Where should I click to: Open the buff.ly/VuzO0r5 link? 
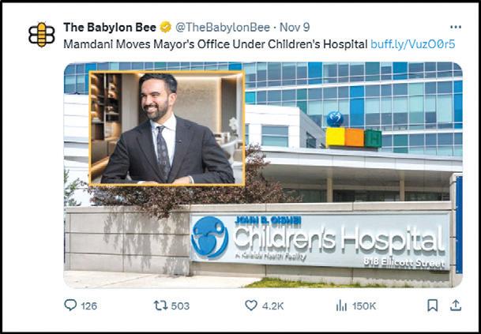point(412,44)
